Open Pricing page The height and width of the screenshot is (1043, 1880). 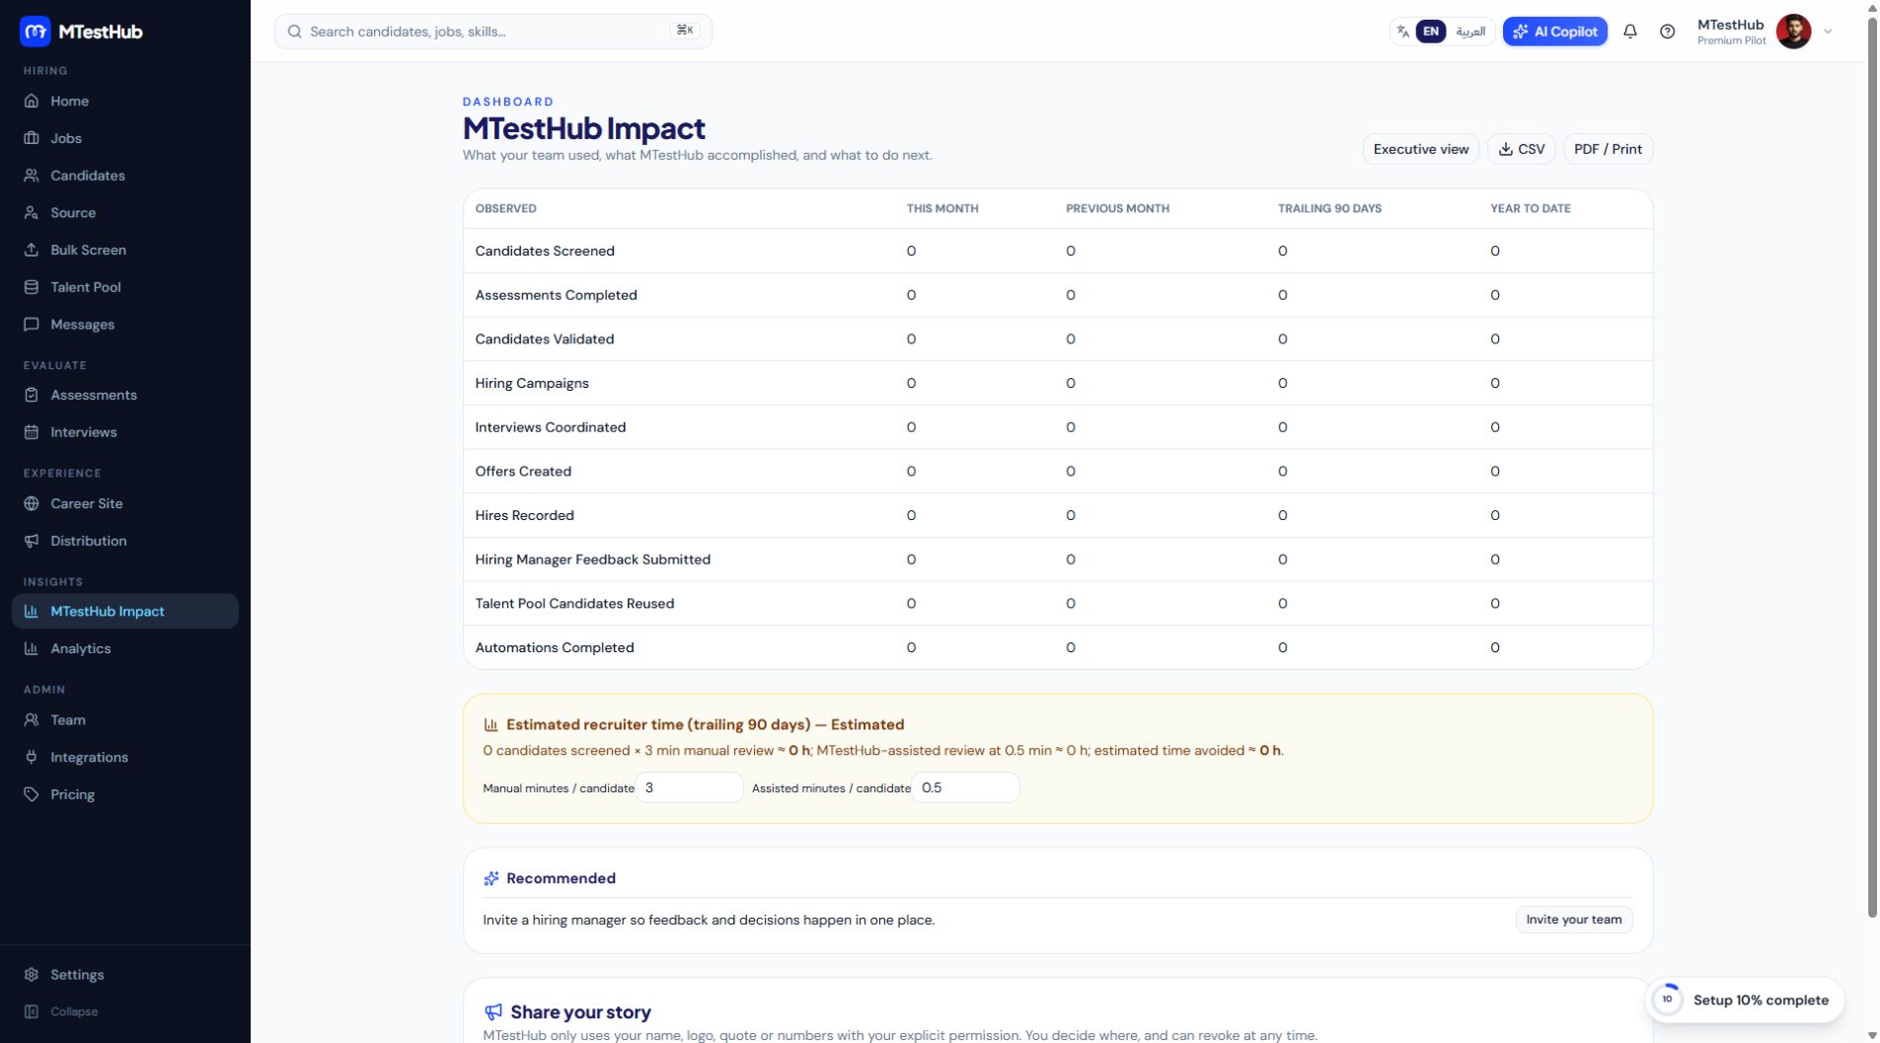pyautogui.click(x=125, y=794)
